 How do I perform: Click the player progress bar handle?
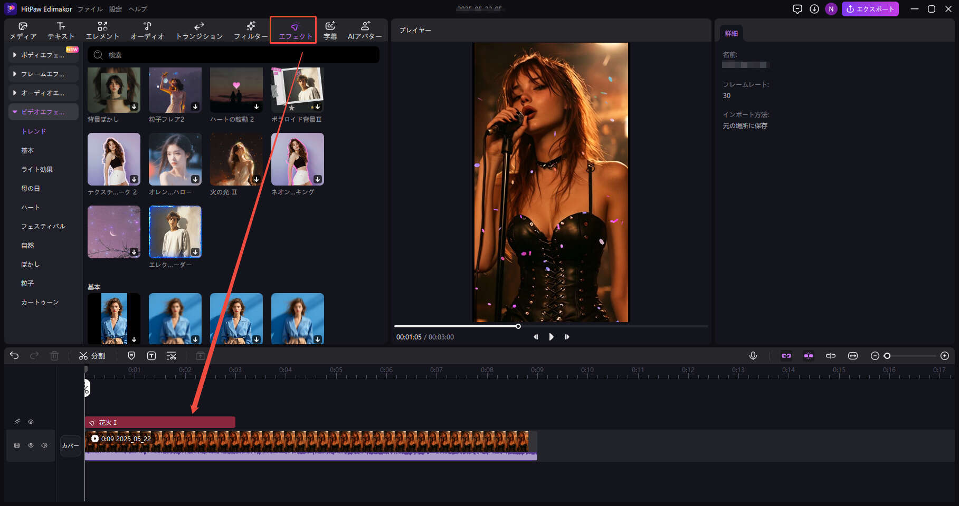pyautogui.click(x=518, y=326)
